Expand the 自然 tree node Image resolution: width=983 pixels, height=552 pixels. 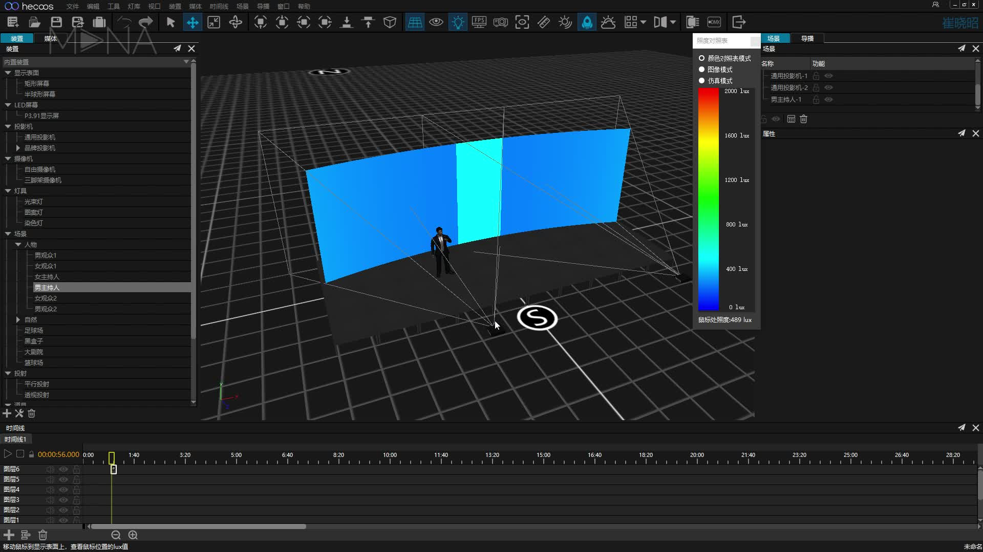18,319
